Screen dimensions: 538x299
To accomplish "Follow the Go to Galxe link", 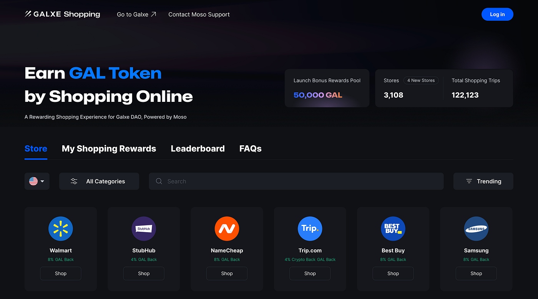I will (136, 14).
